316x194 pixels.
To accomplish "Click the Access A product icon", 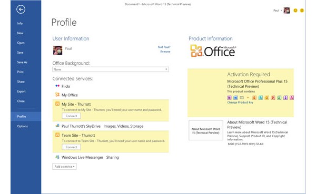I will (x=291, y=98).
